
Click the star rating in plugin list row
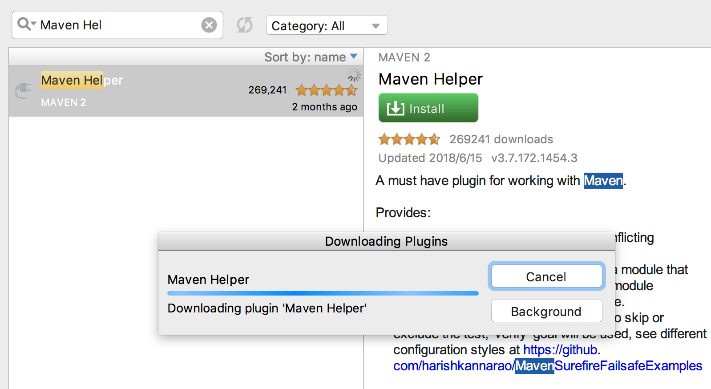click(327, 90)
